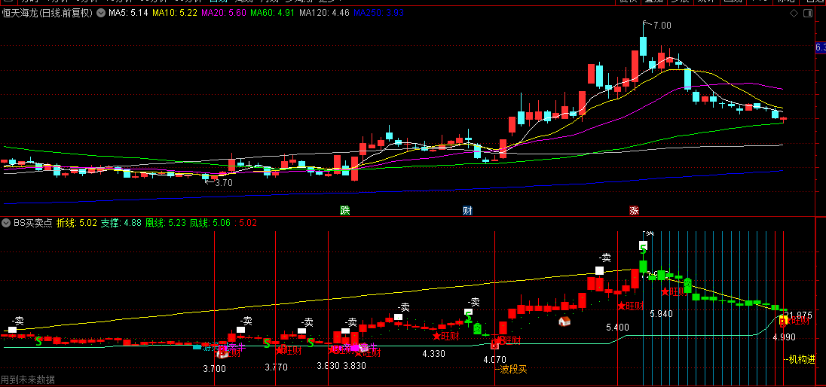Click the 3.70 low price label in main chart
This screenshot has height=387, width=826.
tap(223, 183)
